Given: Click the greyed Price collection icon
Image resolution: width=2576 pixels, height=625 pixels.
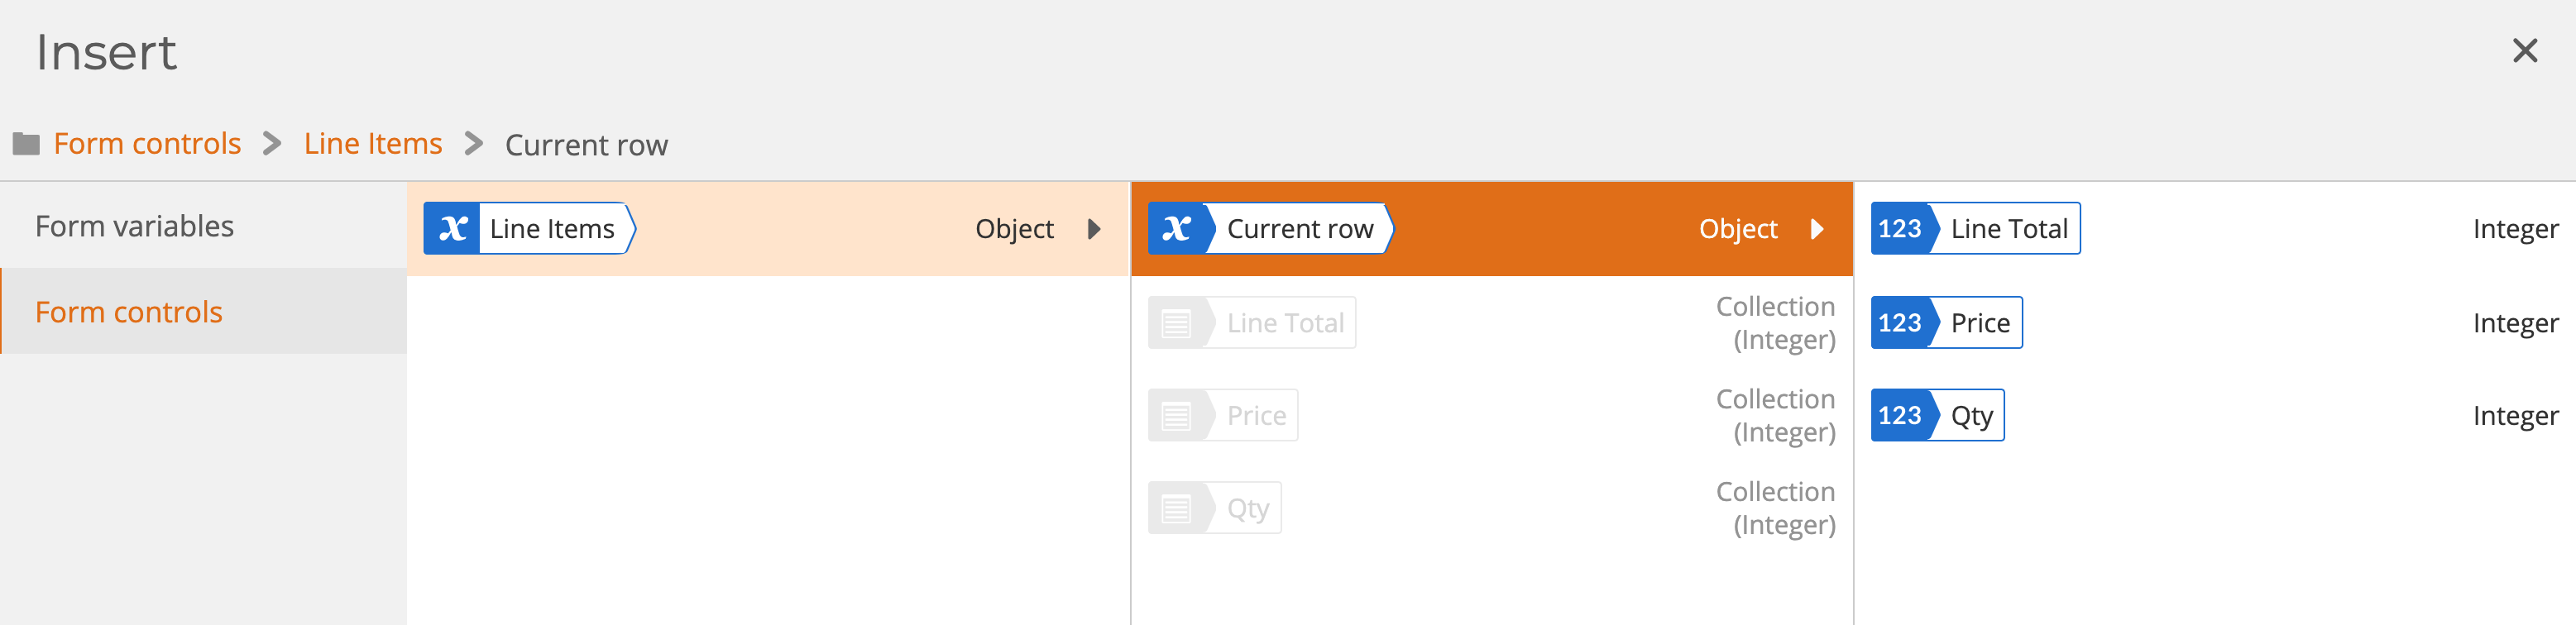Looking at the screenshot, I should click(x=1176, y=415).
